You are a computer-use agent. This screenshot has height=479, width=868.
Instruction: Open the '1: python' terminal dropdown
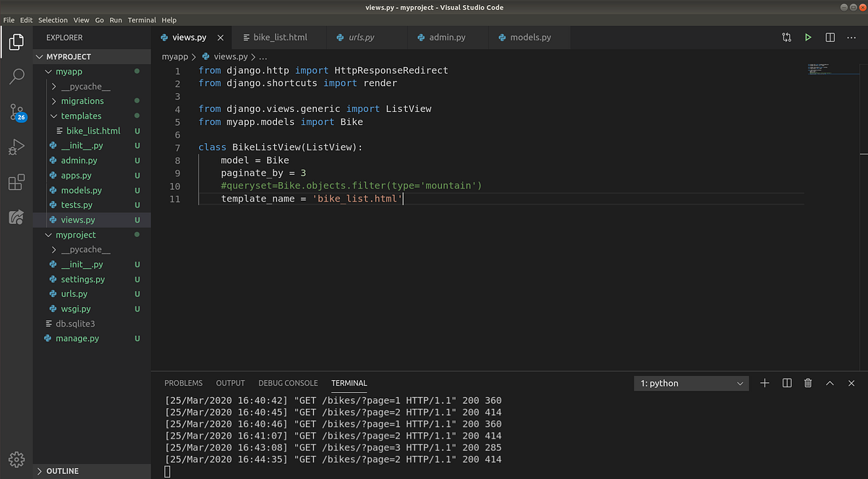[x=691, y=383]
